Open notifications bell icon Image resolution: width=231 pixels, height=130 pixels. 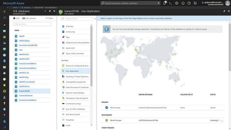165,3
